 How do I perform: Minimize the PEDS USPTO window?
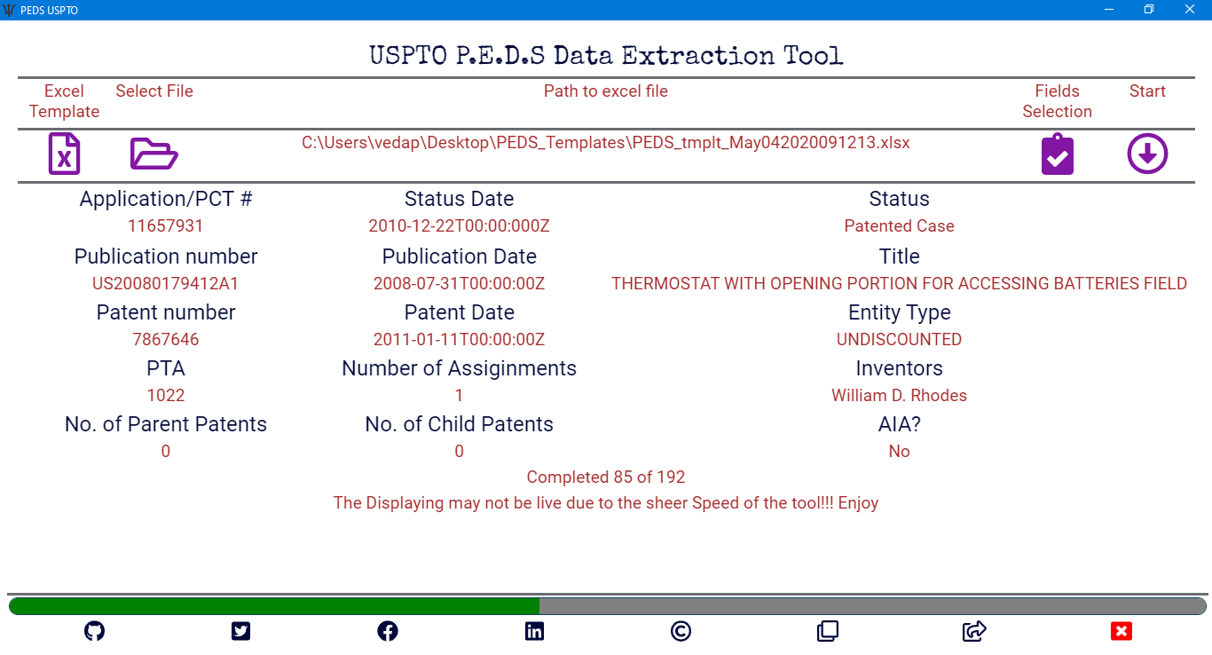(1109, 10)
